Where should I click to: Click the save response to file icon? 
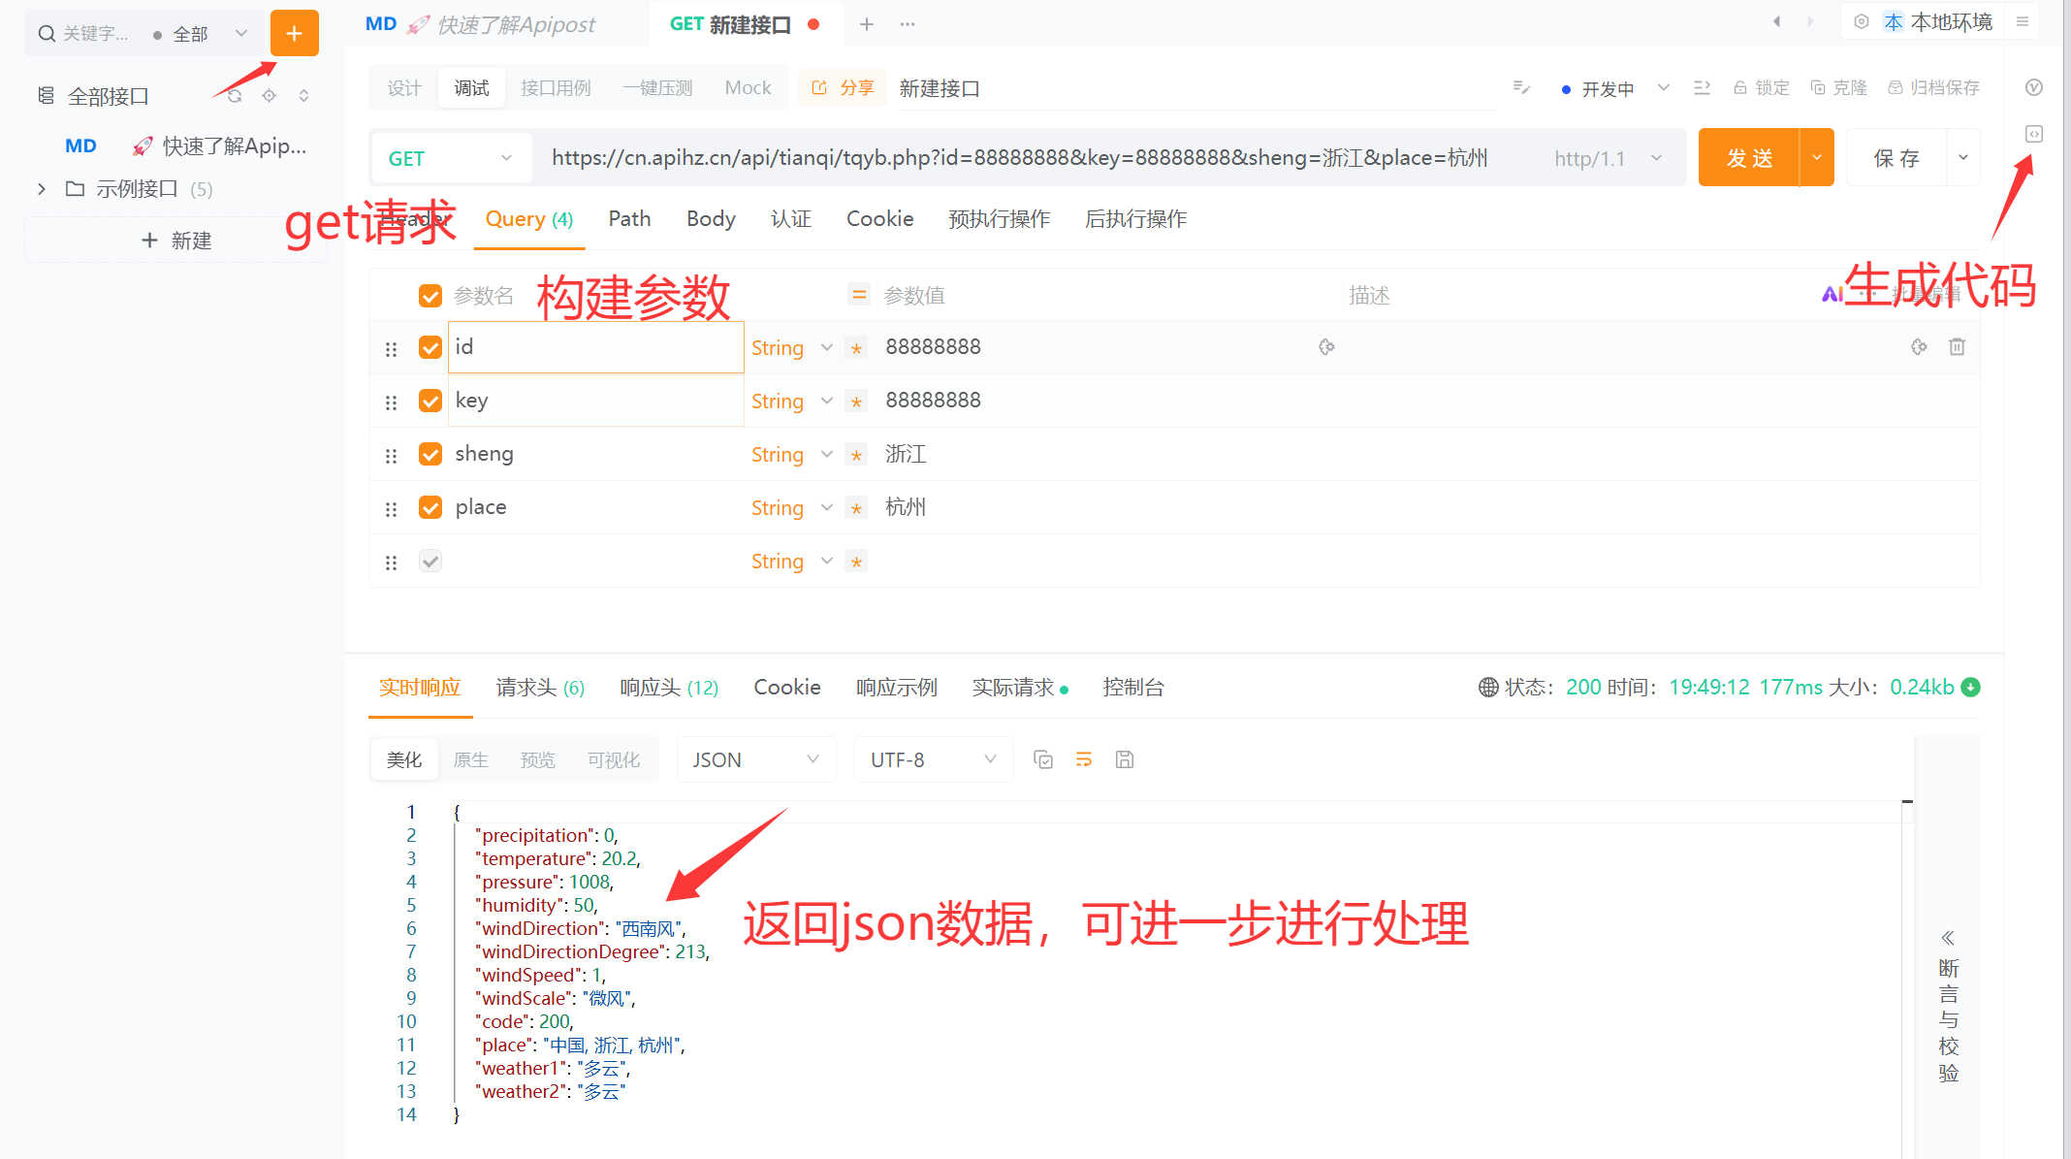[x=1125, y=759]
